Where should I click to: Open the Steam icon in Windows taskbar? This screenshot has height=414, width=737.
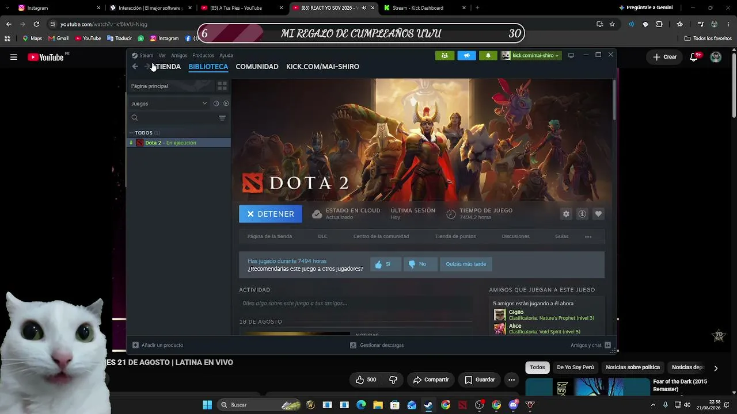(x=428, y=405)
